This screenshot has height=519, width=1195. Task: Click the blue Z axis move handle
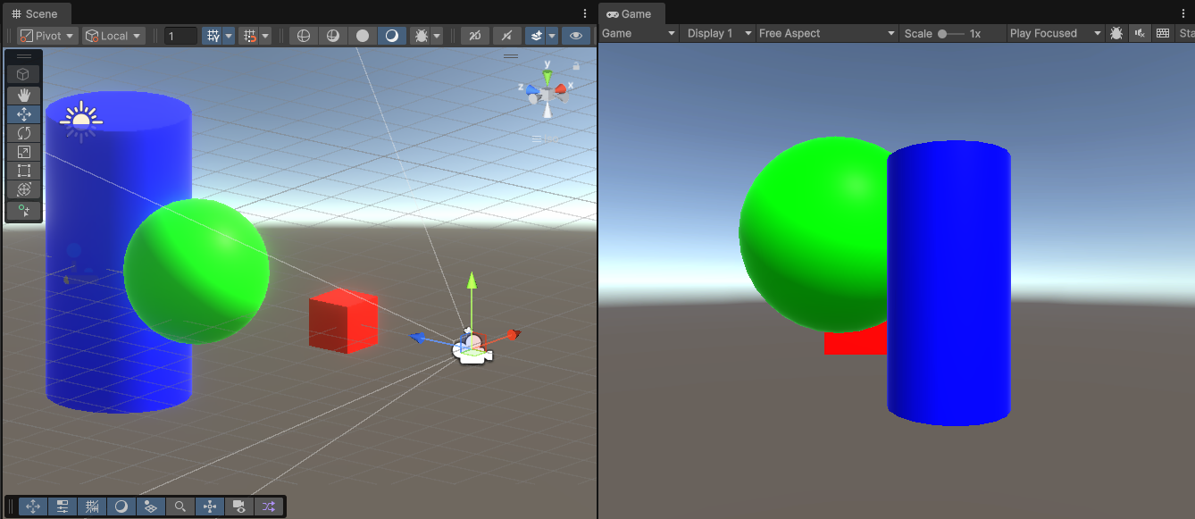pyautogui.click(x=417, y=337)
